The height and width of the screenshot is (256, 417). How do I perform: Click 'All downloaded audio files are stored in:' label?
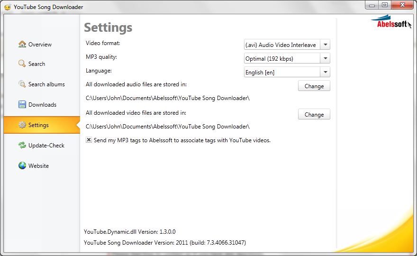136,84
